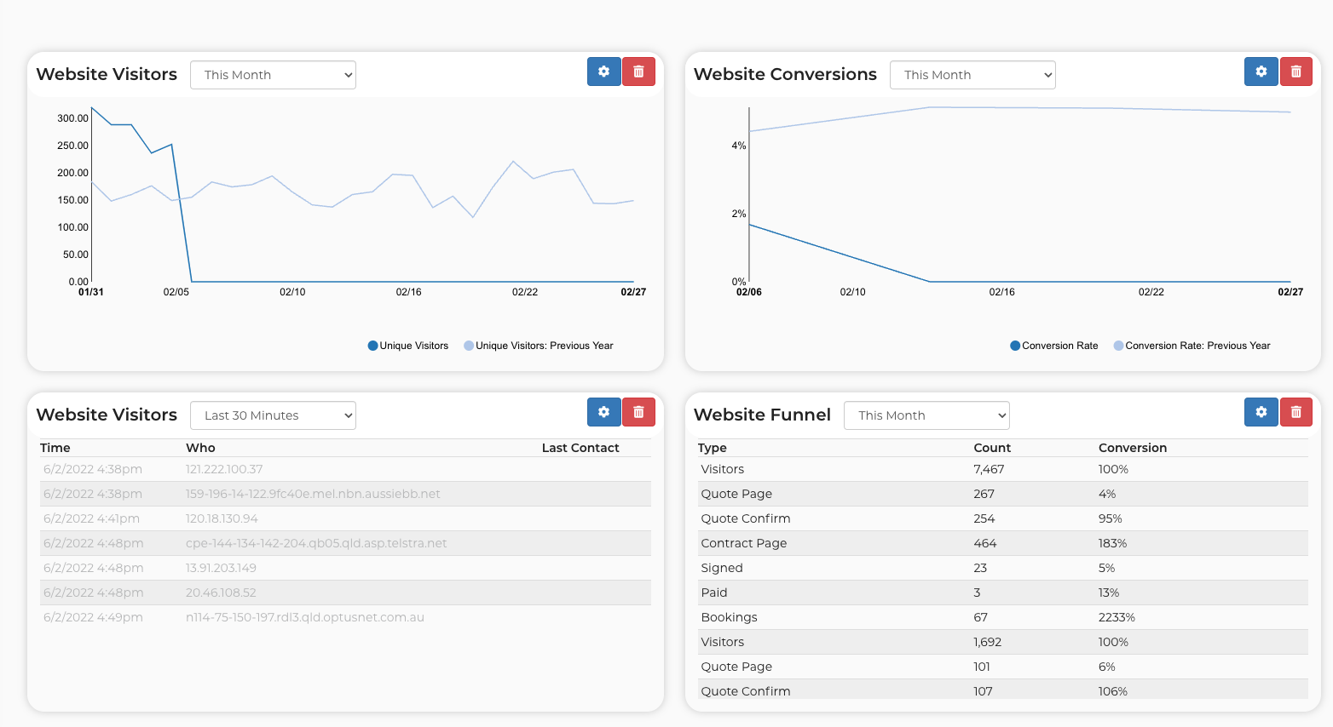The height and width of the screenshot is (727, 1333).
Task: Toggle Conversion Rate series in legend
Action: [1054, 346]
